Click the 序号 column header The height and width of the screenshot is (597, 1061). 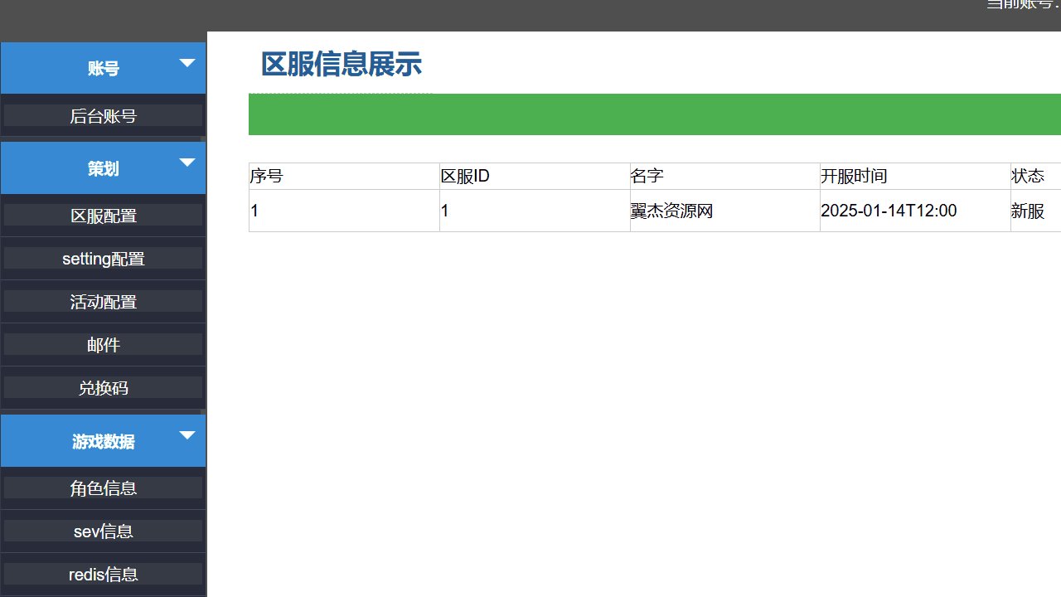(265, 176)
